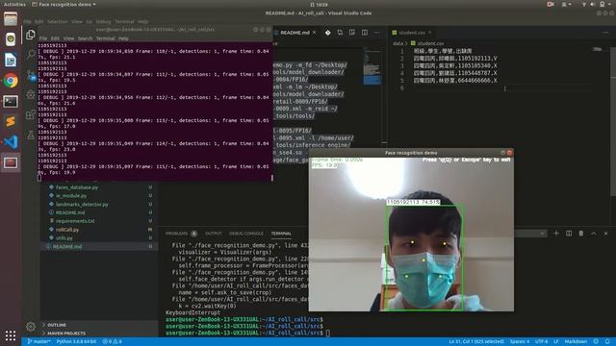The height and width of the screenshot is (346, 616).
Task: Open faces_database.py in the explorer
Action: coord(77,187)
